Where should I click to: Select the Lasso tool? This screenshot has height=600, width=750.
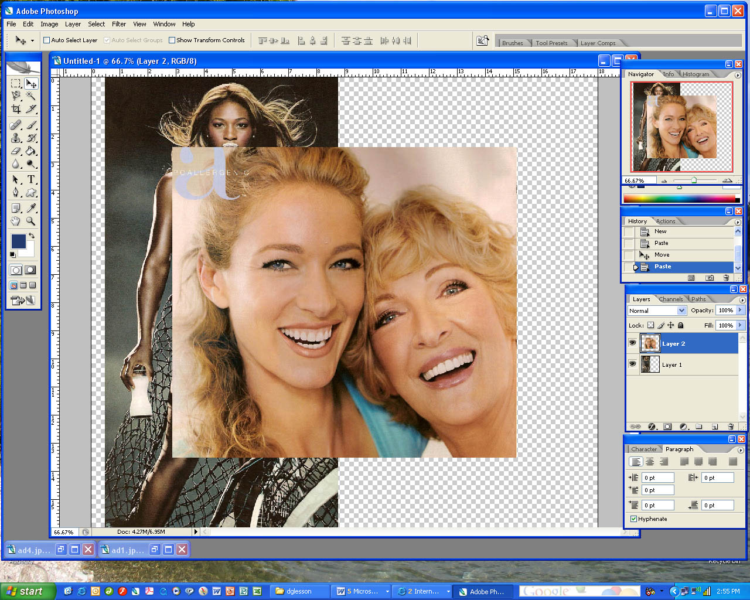(x=16, y=96)
